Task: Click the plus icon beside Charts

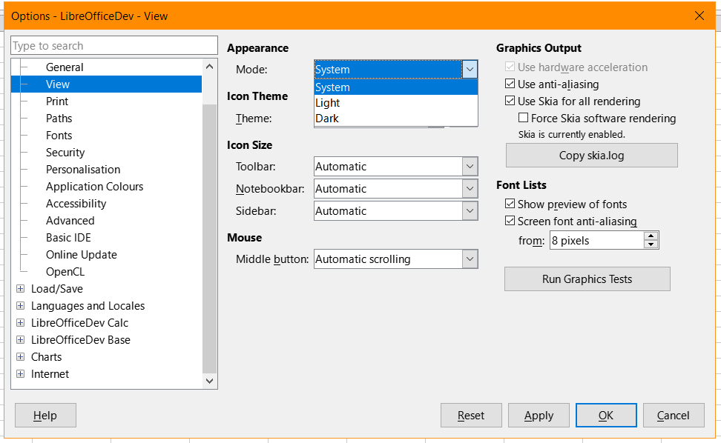Action: [x=20, y=356]
